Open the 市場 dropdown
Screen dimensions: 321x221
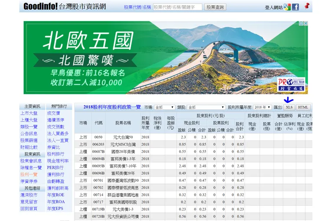(x=164, y=107)
